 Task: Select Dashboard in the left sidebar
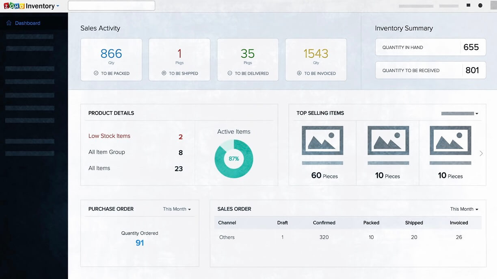(27, 23)
